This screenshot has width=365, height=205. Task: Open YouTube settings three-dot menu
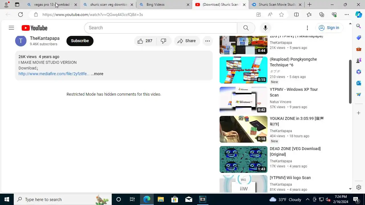[x=307, y=28]
